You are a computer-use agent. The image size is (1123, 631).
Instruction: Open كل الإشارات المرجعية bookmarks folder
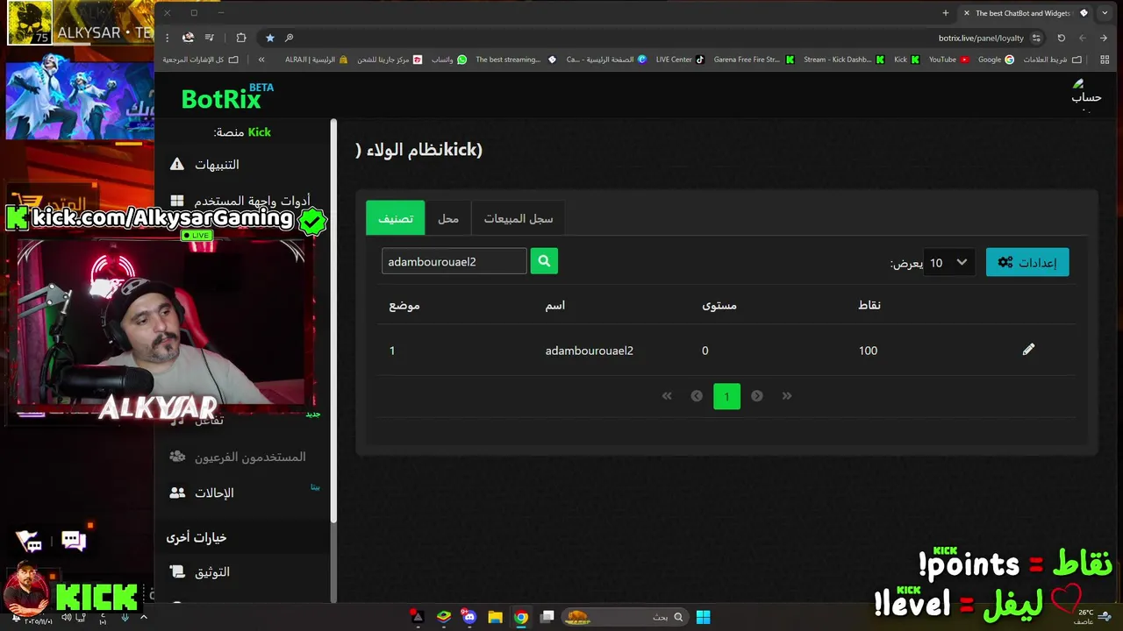pyautogui.click(x=200, y=60)
